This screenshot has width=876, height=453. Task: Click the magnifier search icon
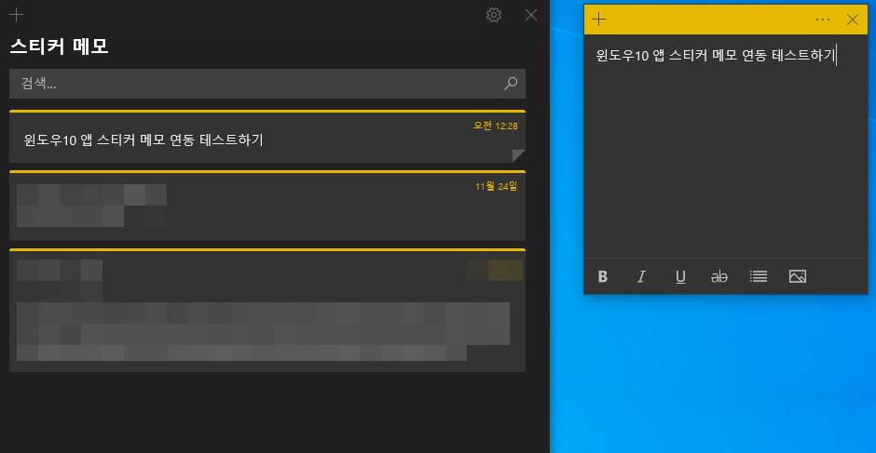tap(511, 84)
